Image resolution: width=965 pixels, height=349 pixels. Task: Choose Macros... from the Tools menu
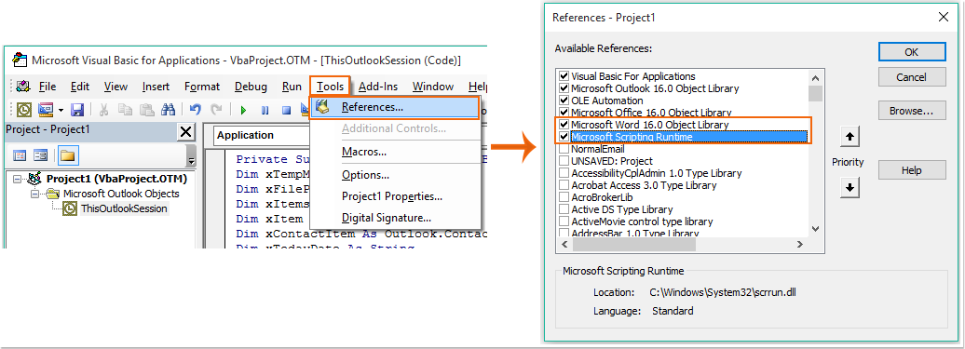click(x=364, y=151)
